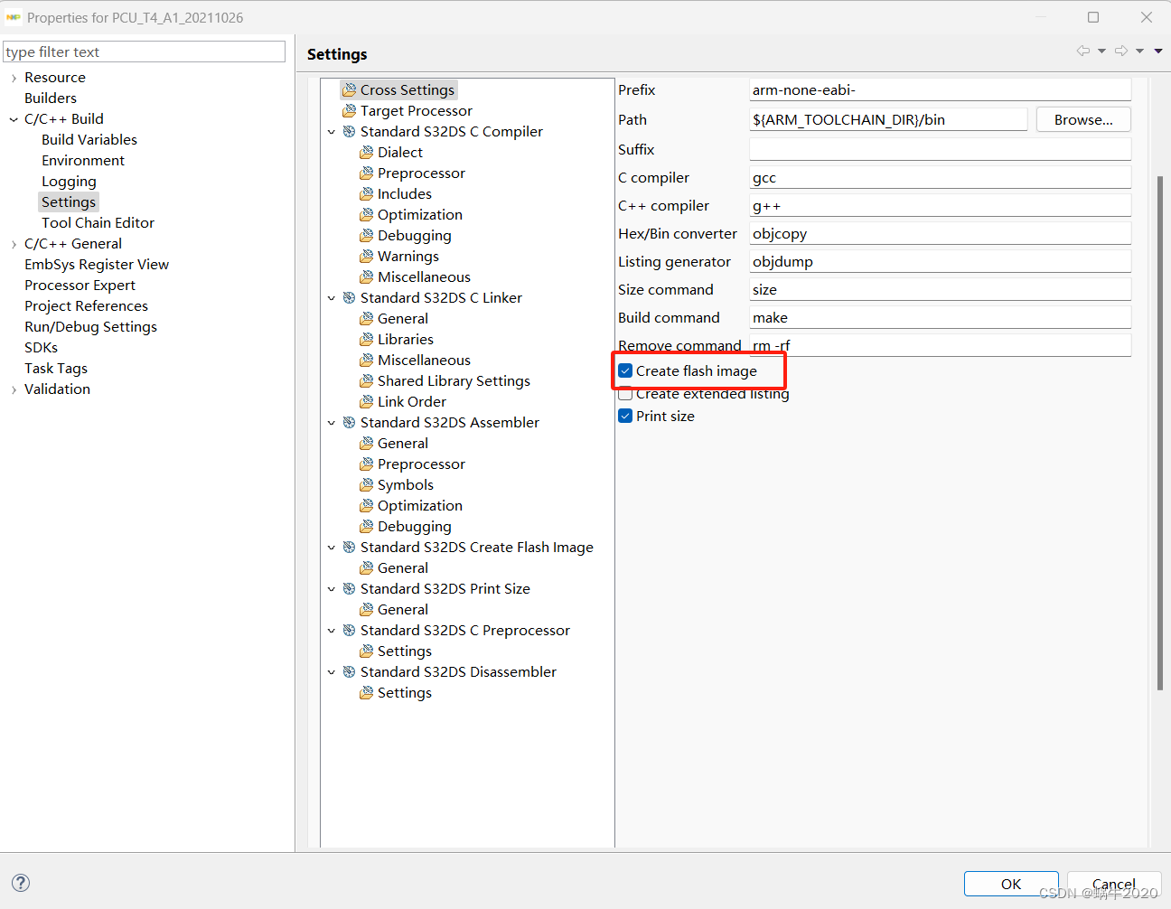Click the Browse... button
The image size is (1171, 909).
(1083, 119)
